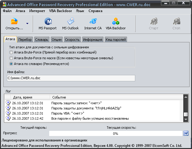This screenshot has width=192, height=149.
Task: Open the Кеш паролей tab
Action: (116, 40)
